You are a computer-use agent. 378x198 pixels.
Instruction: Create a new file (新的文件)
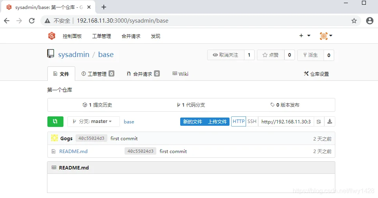pyautogui.click(x=192, y=121)
